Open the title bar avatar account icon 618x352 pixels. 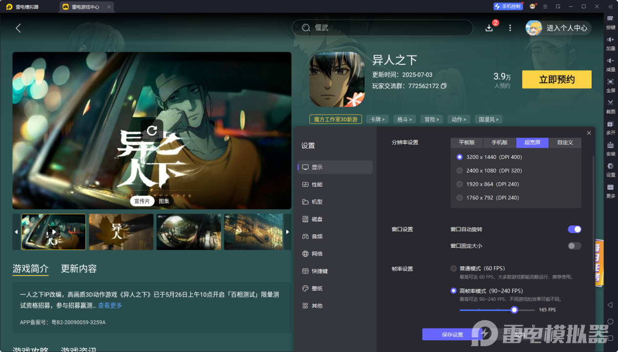coord(533,6)
